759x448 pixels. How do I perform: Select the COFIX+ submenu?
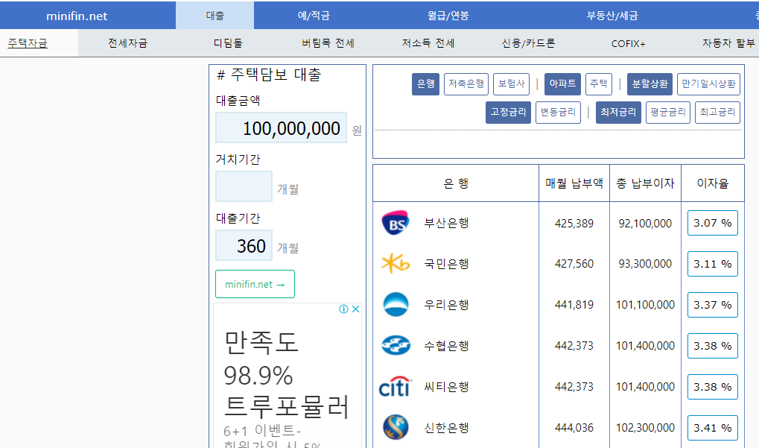629,43
